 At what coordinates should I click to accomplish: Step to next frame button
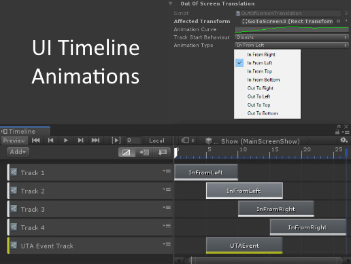pyautogui.click(x=80, y=140)
